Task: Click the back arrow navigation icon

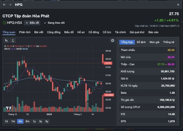Action: coord(4,5)
